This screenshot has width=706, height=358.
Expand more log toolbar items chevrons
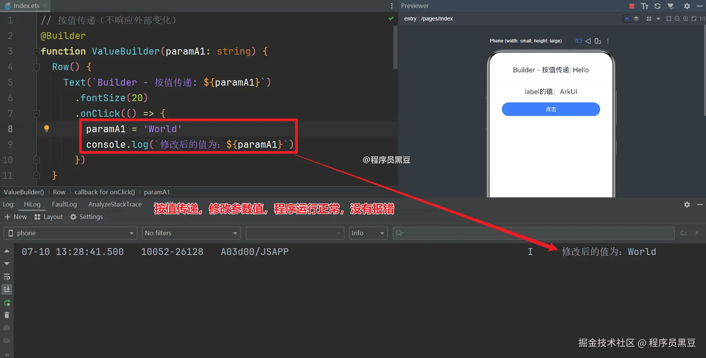click(7, 355)
